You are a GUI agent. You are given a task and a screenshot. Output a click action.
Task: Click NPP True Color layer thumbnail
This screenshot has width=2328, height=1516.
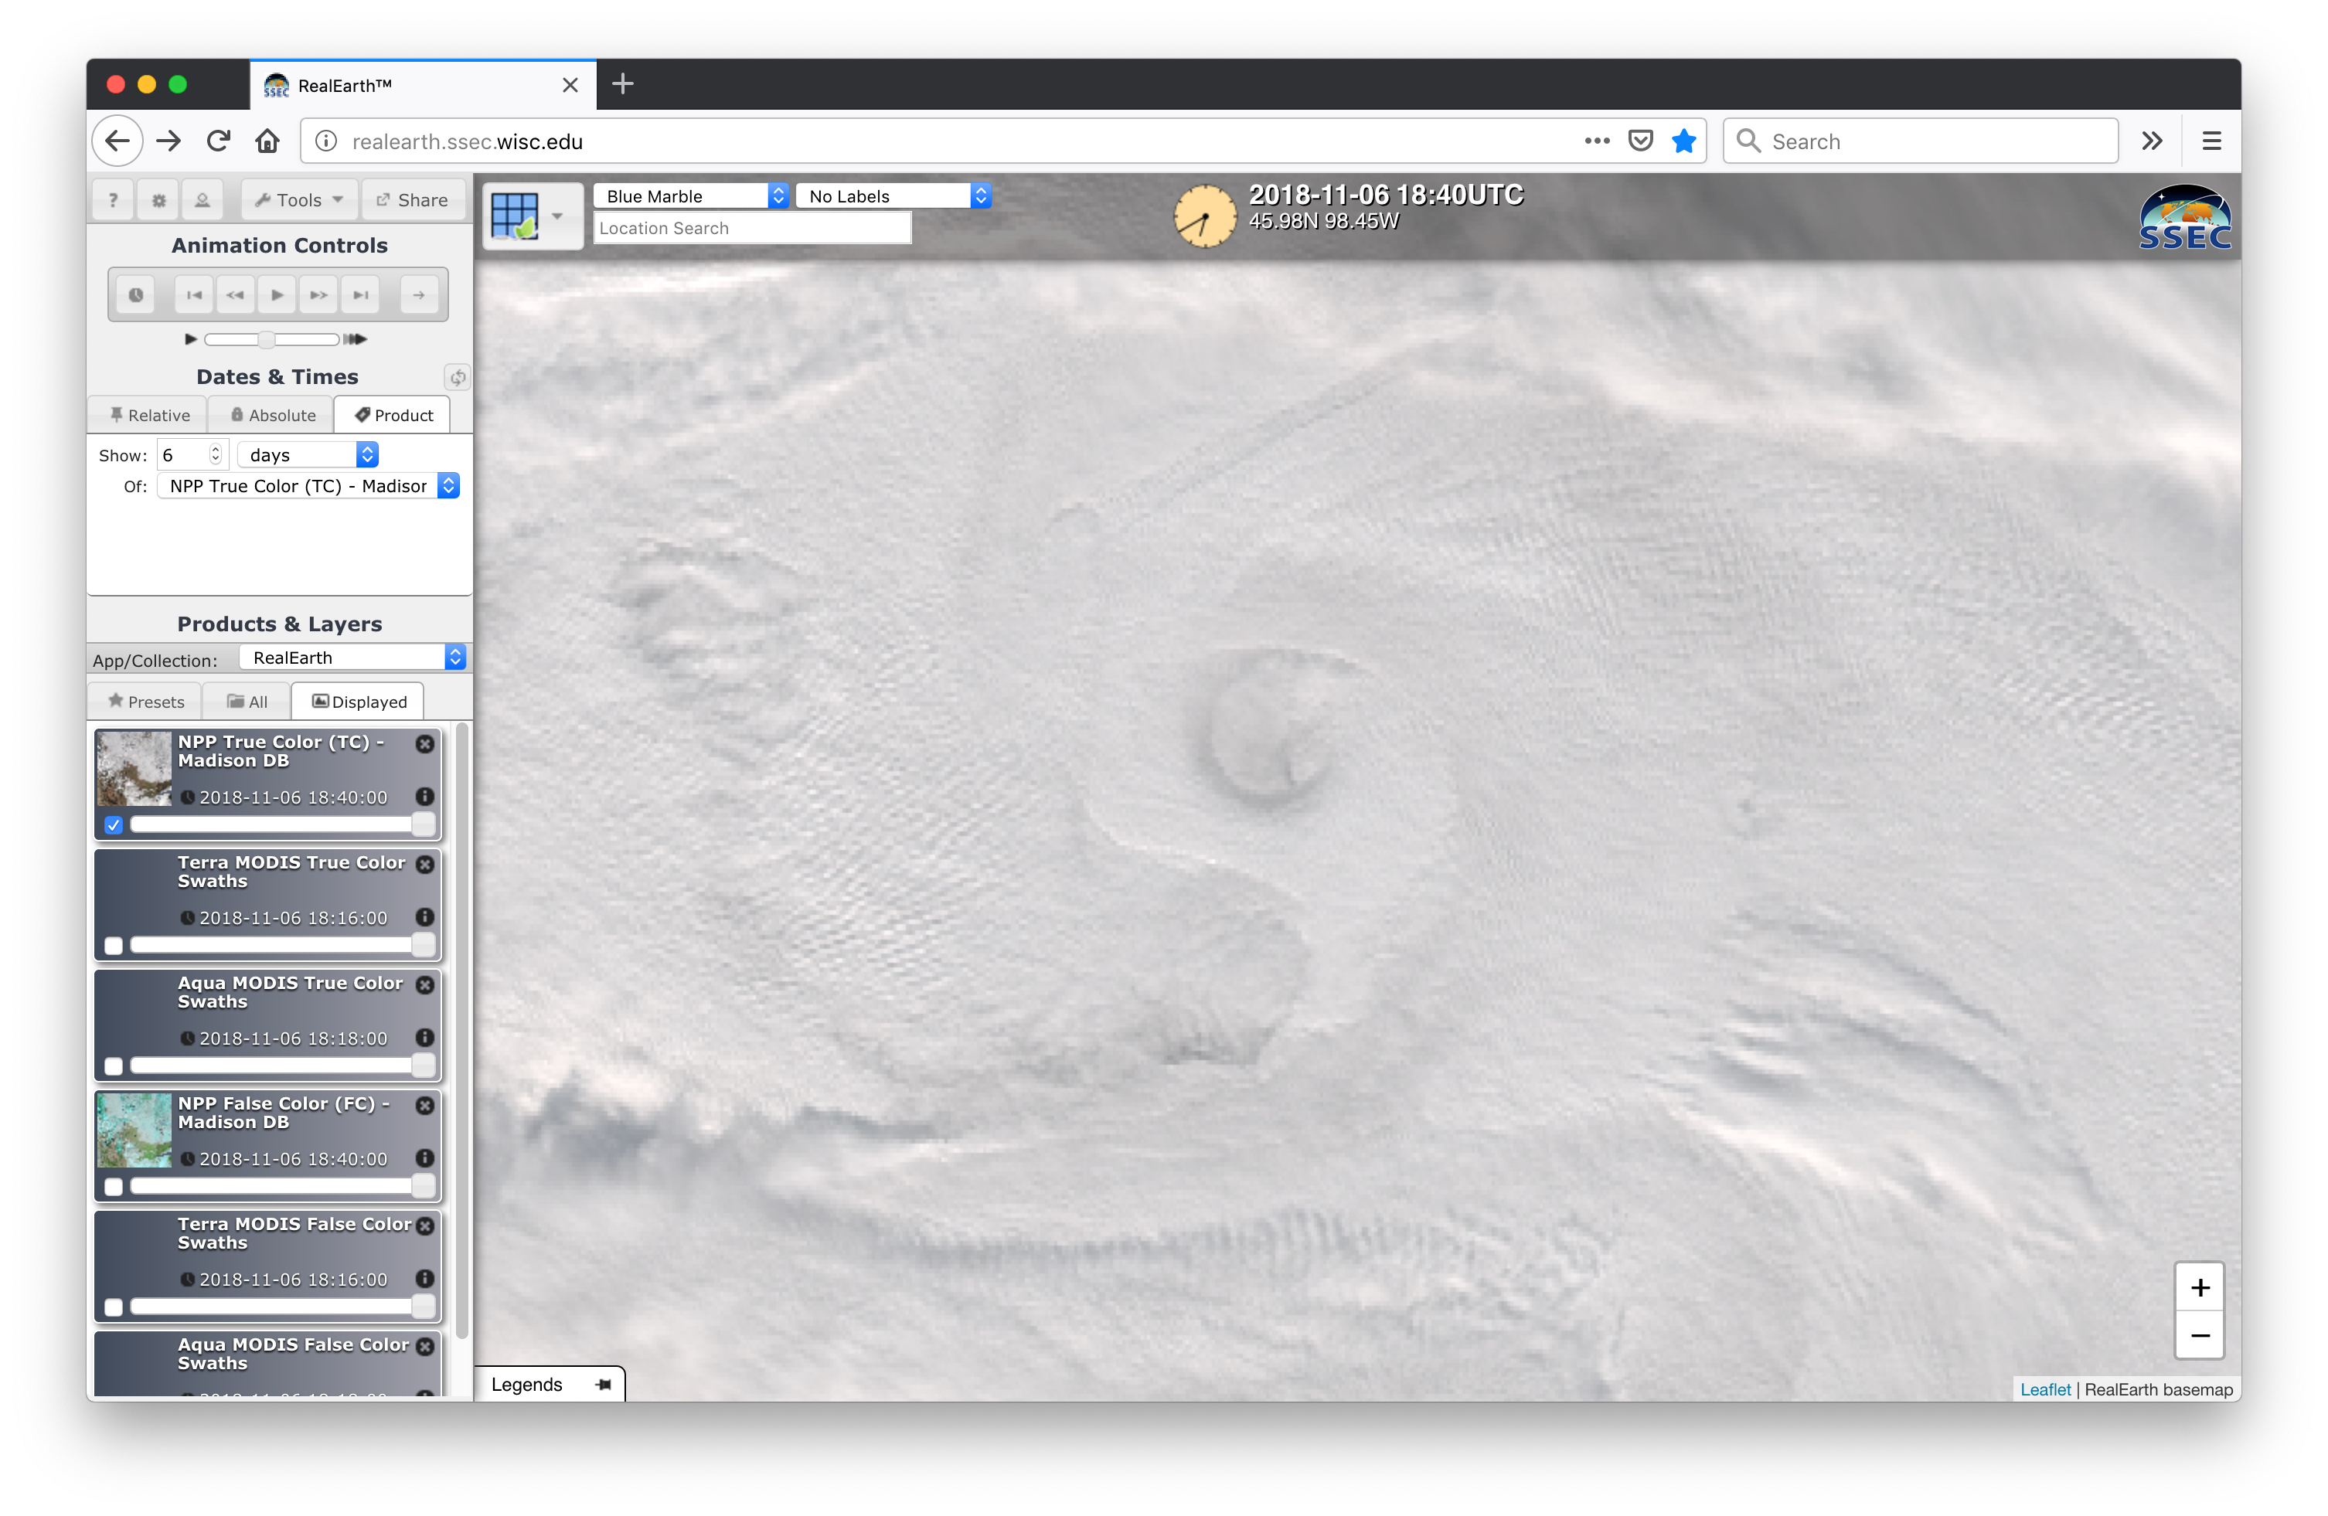pos(134,770)
